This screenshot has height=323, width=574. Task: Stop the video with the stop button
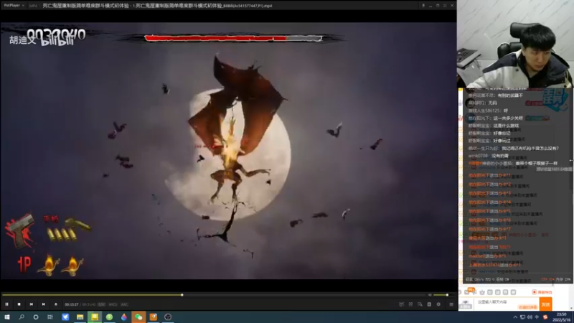19,304
